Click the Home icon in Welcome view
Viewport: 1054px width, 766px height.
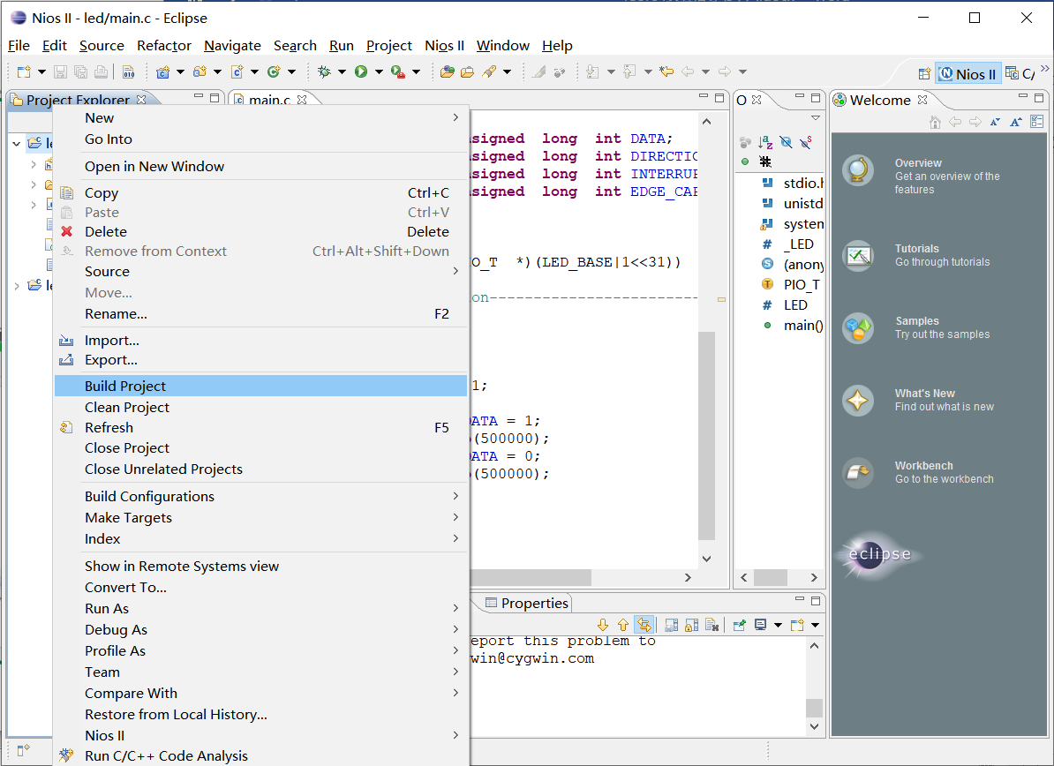coord(935,123)
